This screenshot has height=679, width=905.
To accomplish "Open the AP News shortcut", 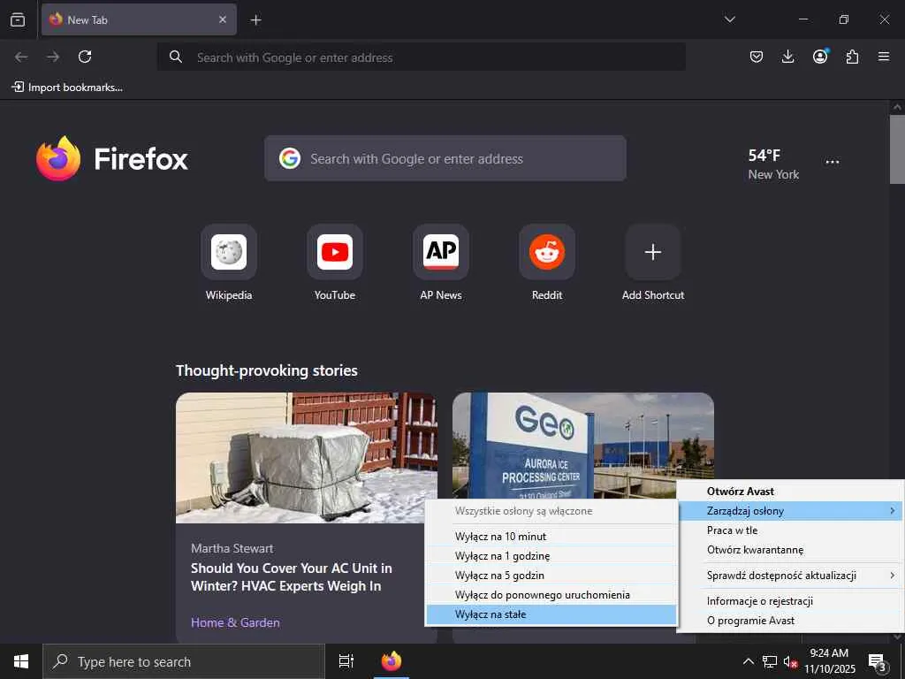I will (441, 263).
